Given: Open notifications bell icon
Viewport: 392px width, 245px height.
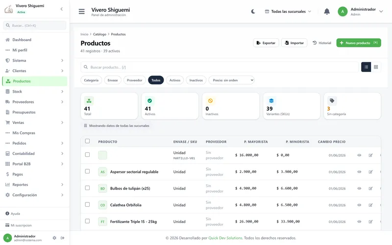Looking at the screenshot, I should click(327, 11).
